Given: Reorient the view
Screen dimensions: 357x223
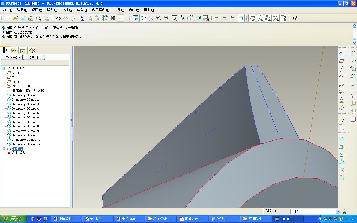Looking at the screenshot, I should click(x=182, y=18).
